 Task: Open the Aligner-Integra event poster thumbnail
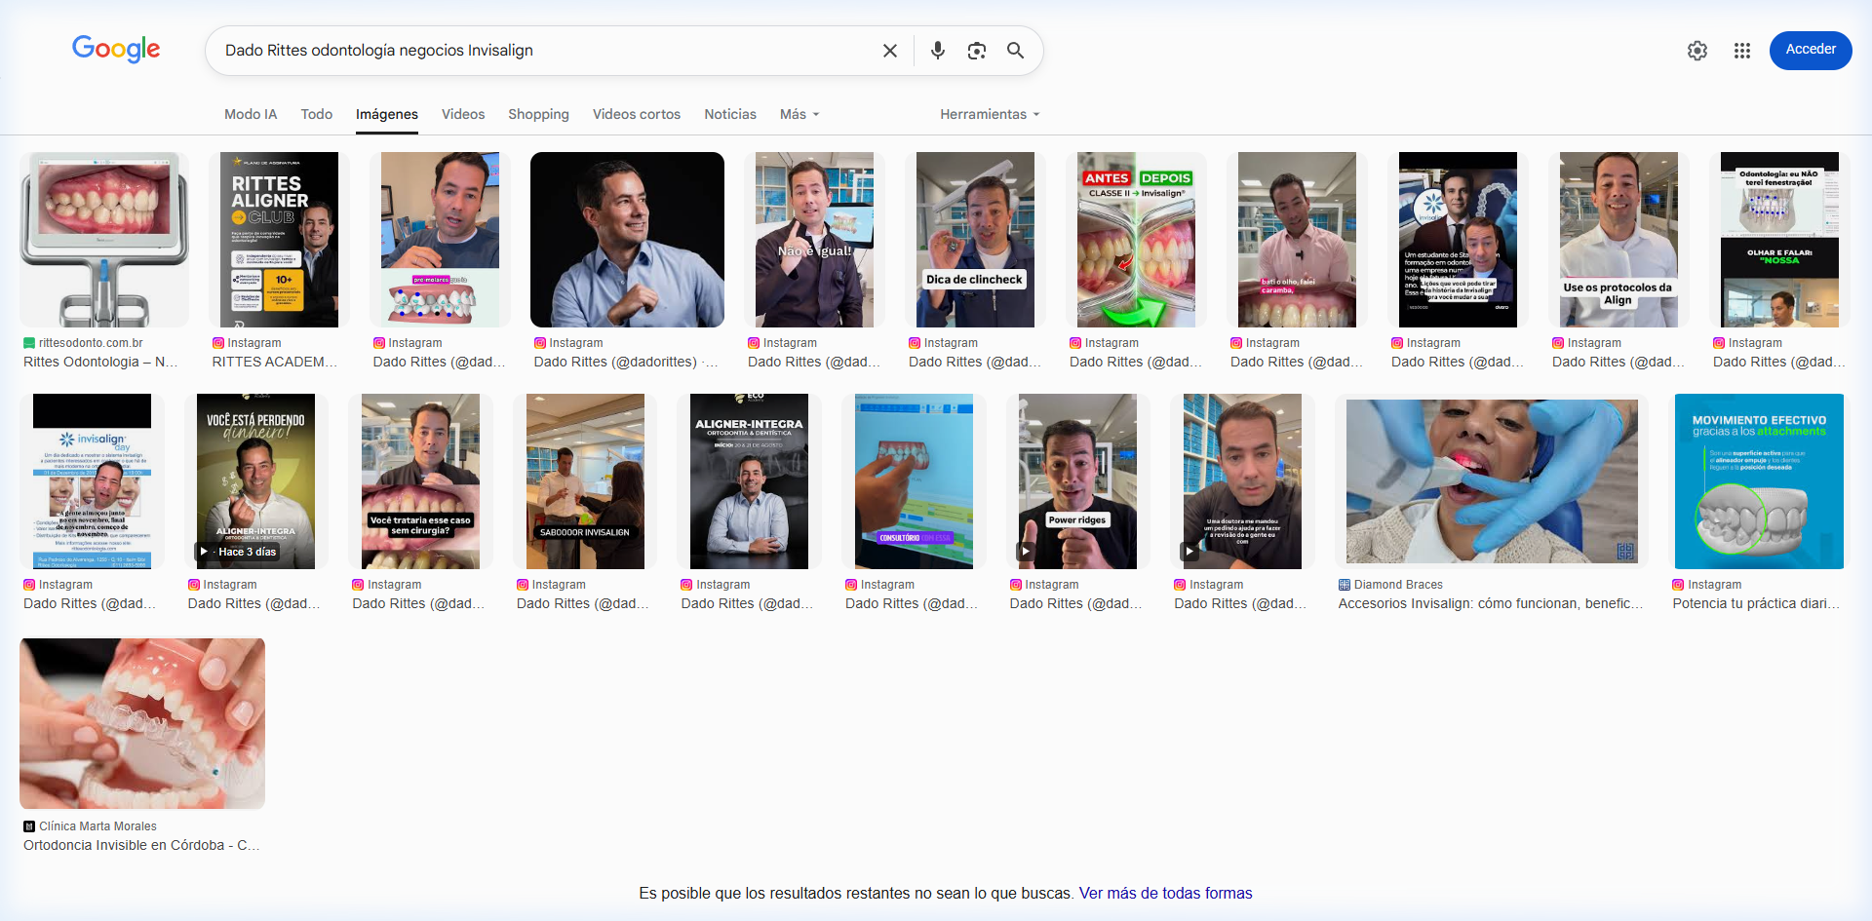(x=749, y=481)
